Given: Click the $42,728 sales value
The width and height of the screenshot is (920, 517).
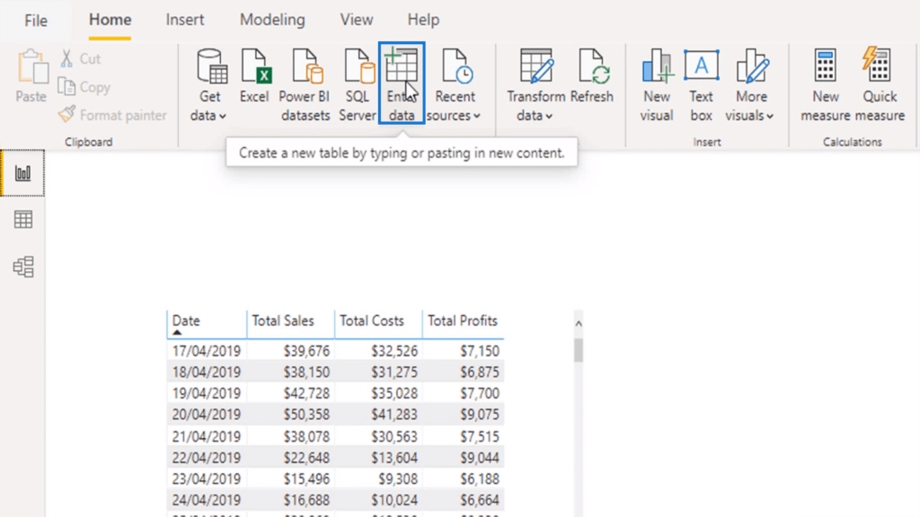Looking at the screenshot, I should click(306, 393).
